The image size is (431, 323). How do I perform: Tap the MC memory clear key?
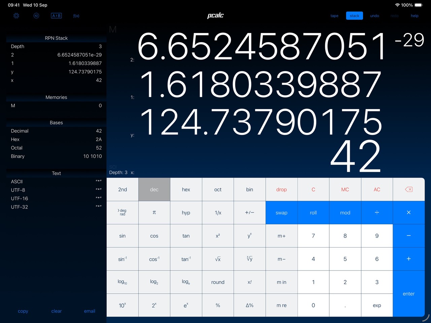tap(345, 189)
